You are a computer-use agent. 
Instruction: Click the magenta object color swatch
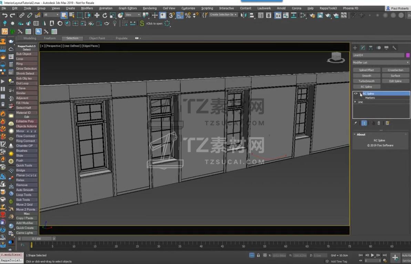click(408, 55)
